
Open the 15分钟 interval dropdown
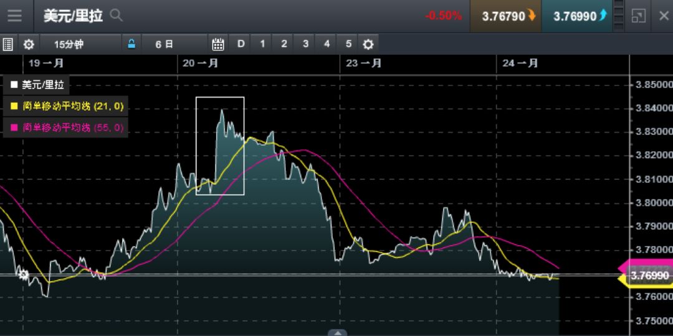(x=80, y=44)
